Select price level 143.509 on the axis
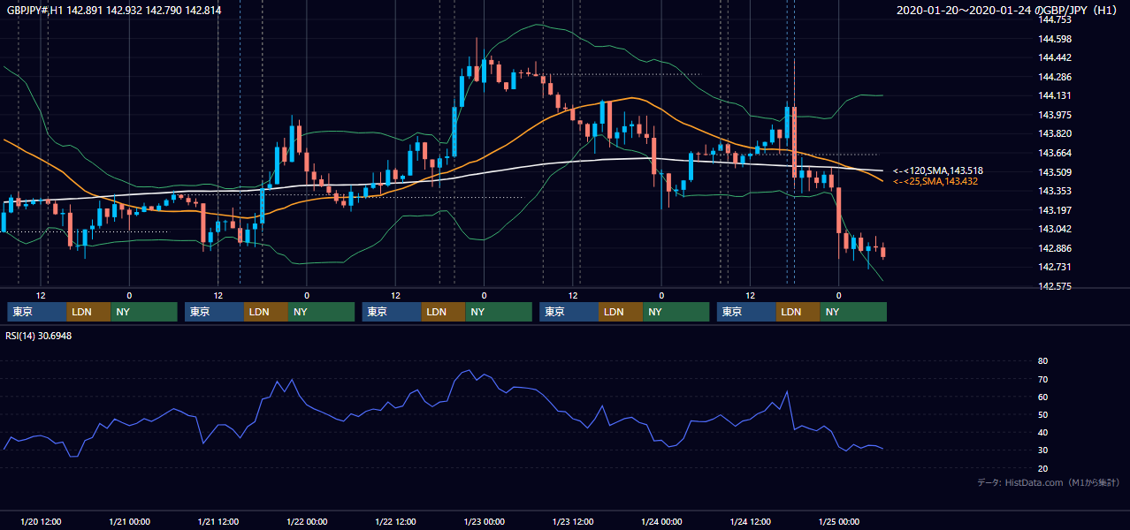This screenshot has width=1130, height=530. tap(1056, 172)
